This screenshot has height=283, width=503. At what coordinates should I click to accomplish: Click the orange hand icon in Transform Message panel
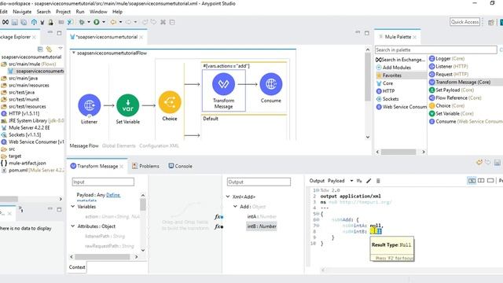point(479,163)
